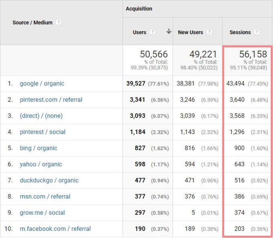Click users value 3,093 for direct

[138, 116]
